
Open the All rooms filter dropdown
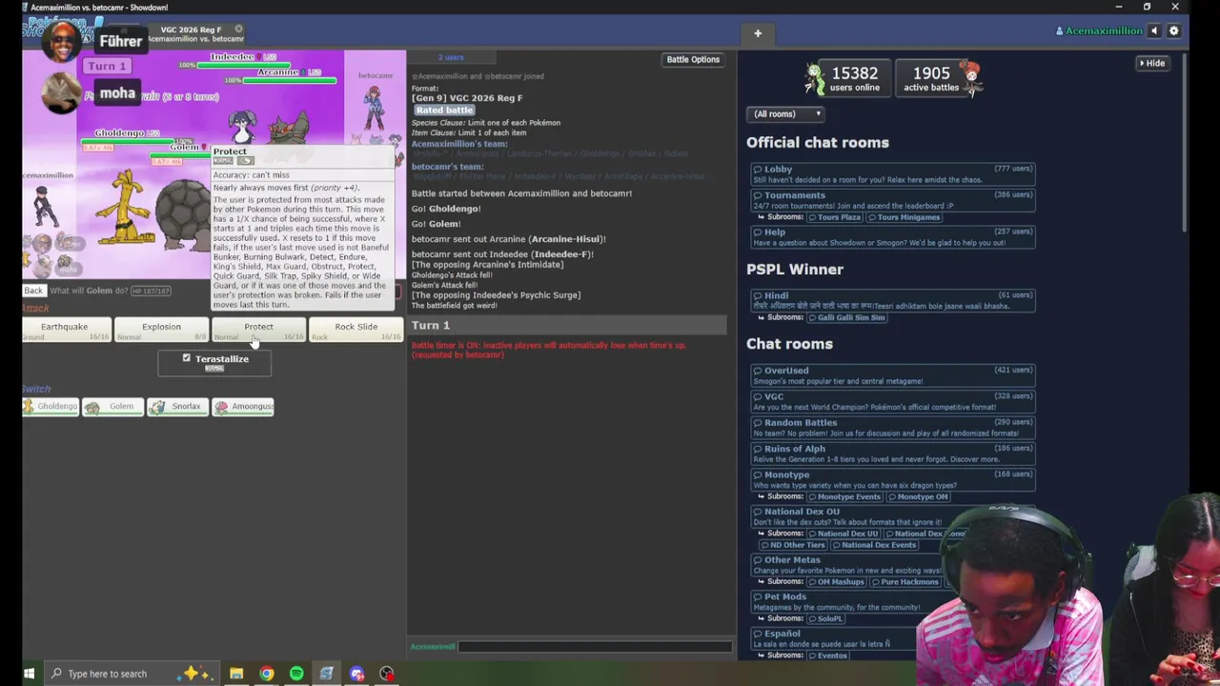[x=787, y=114]
